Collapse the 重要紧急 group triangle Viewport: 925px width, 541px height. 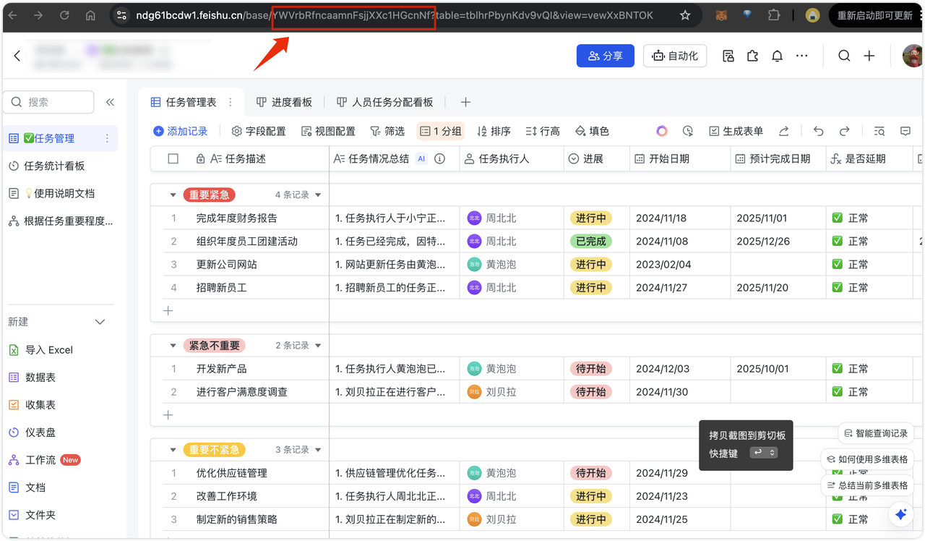173,195
